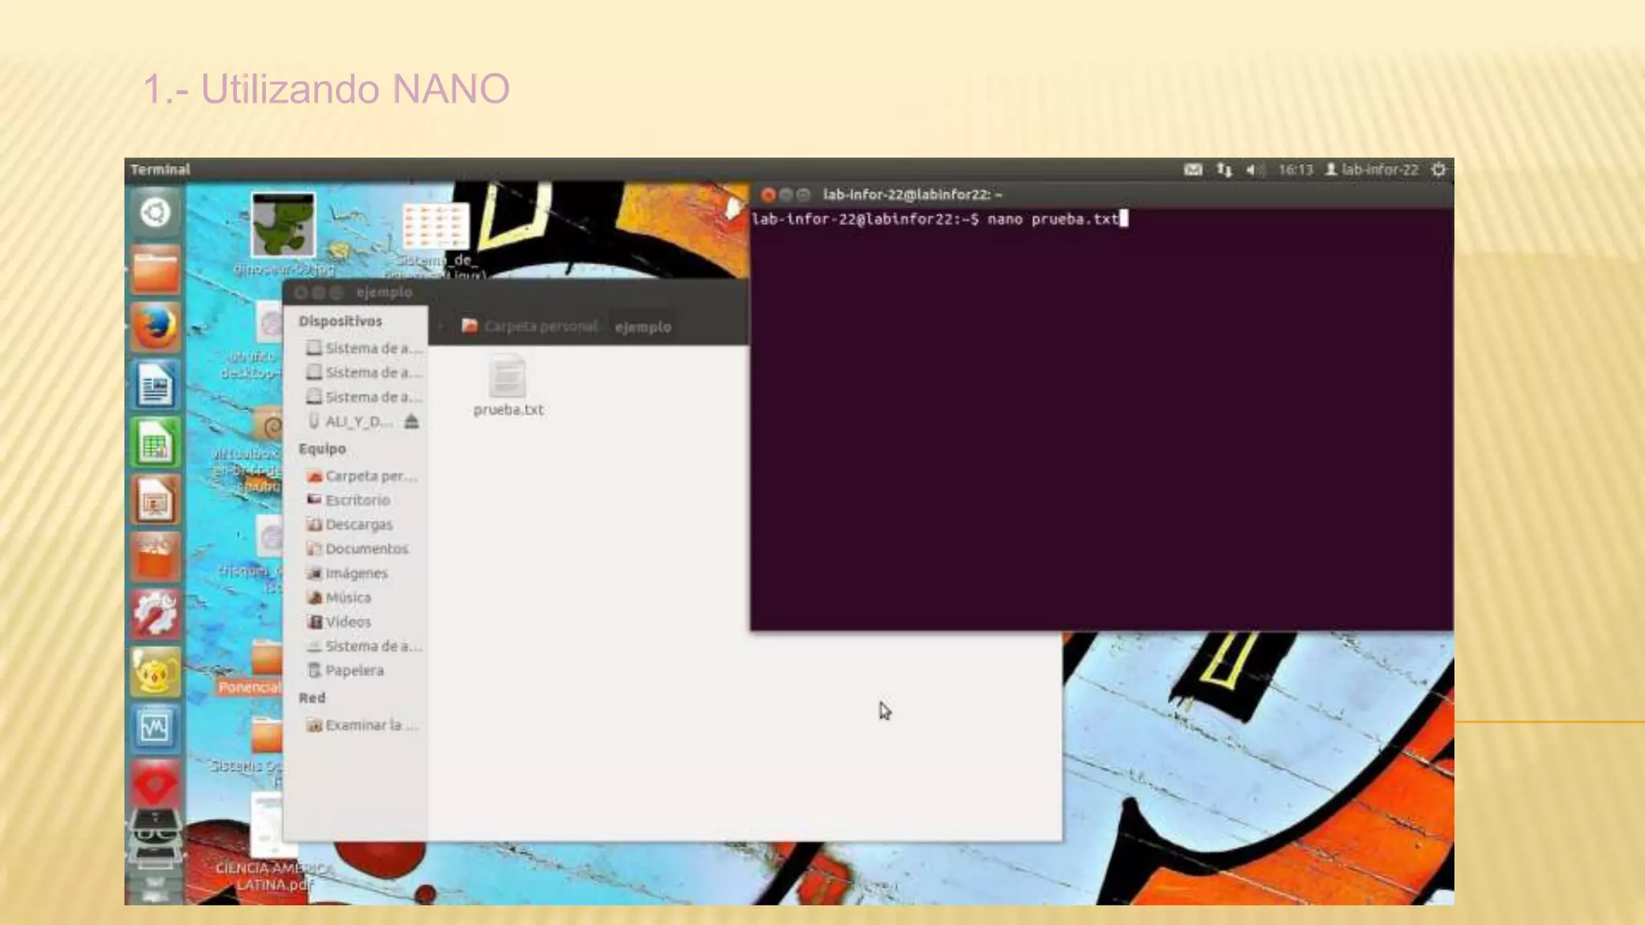Click the ejemplo breadcrumb in path bar
The height and width of the screenshot is (925, 1645).
click(643, 327)
